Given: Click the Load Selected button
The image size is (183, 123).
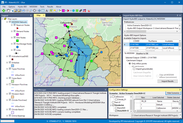Looking at the screenshot, I should point(158,98).
